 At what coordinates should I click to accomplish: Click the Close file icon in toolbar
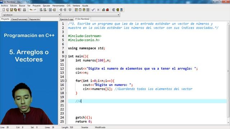click(x=19, y=10)
